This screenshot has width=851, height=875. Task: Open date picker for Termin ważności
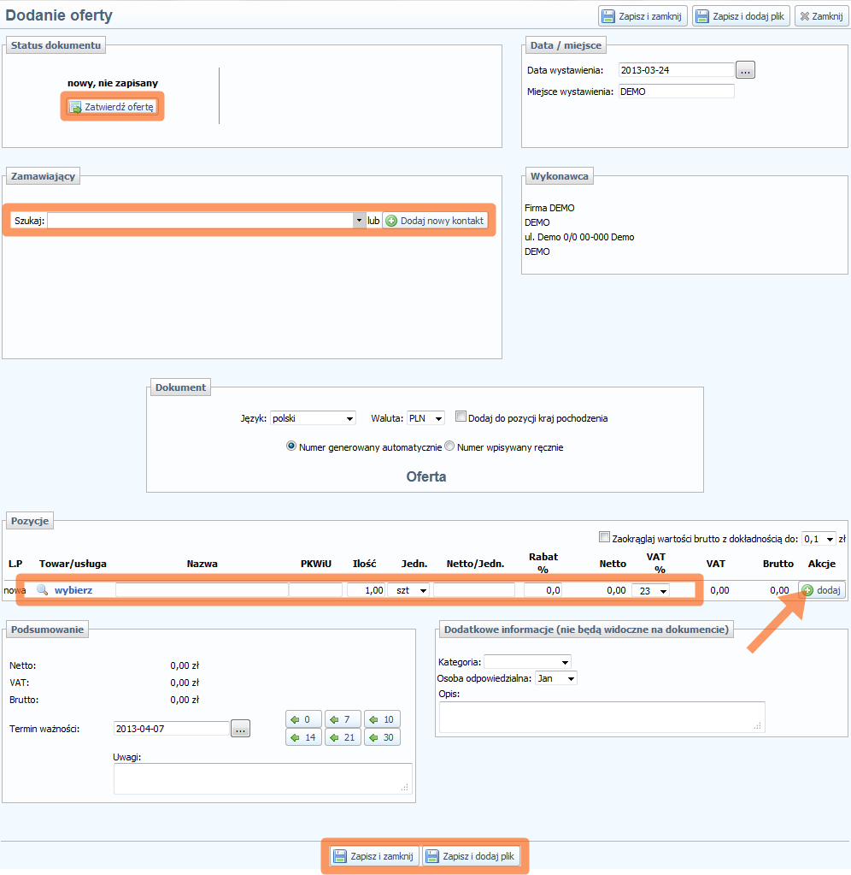[x=240, y=729]
